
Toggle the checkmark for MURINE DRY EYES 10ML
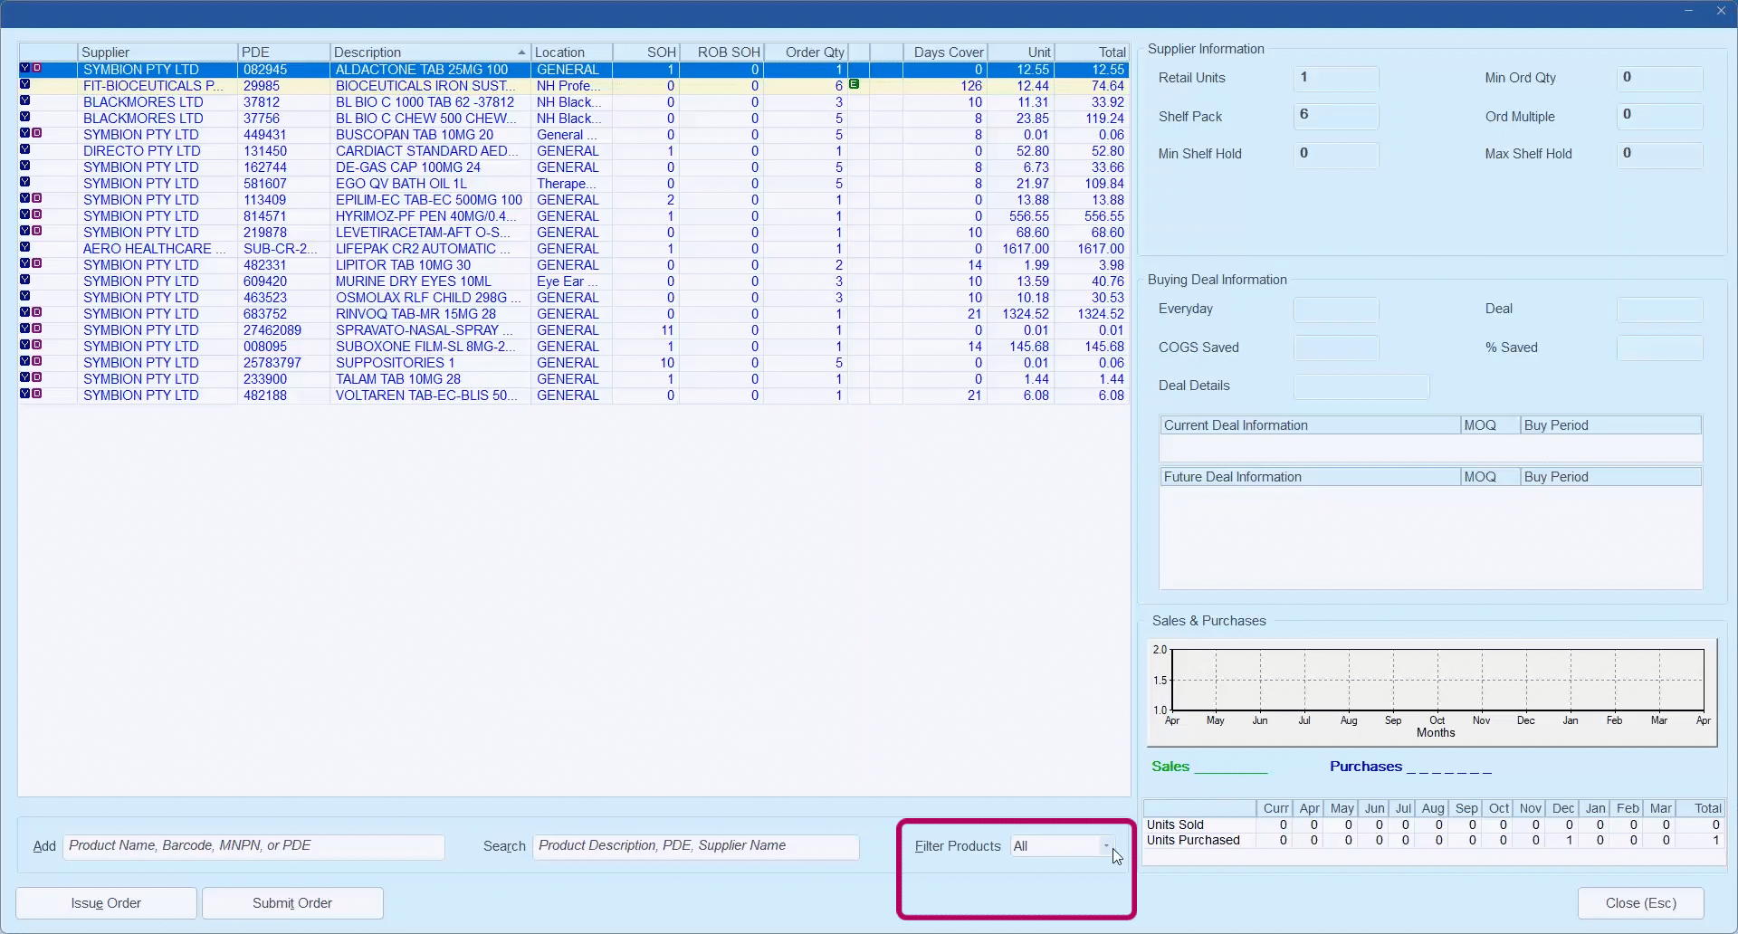(x=25, y=280)
